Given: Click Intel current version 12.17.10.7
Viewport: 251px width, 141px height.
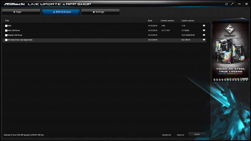Looking at the screenshot, I should [166, 30].
